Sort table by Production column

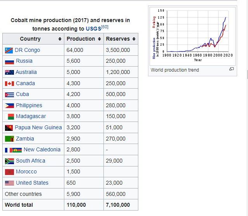(x=99, y=39)
